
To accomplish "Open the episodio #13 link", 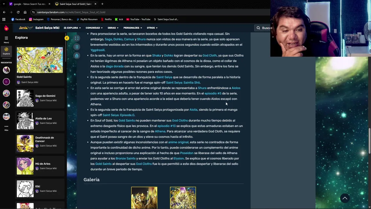I will (x=166, y=126).
